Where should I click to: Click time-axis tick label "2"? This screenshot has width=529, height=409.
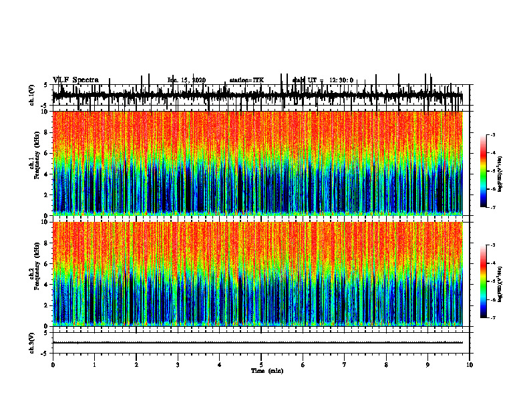pyautogui.click(x=136, y=365)
